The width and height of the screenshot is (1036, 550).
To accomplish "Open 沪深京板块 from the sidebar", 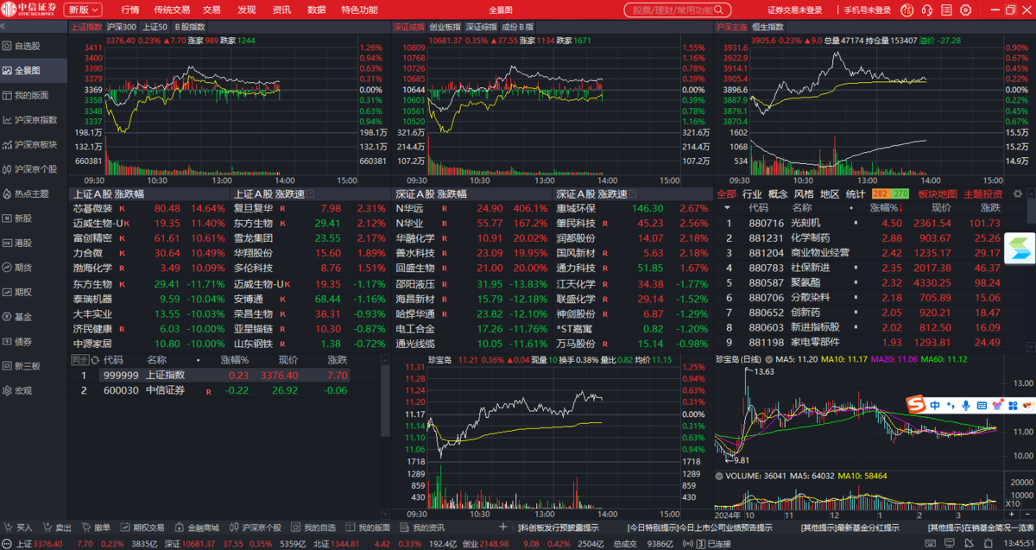I will 35,144.
